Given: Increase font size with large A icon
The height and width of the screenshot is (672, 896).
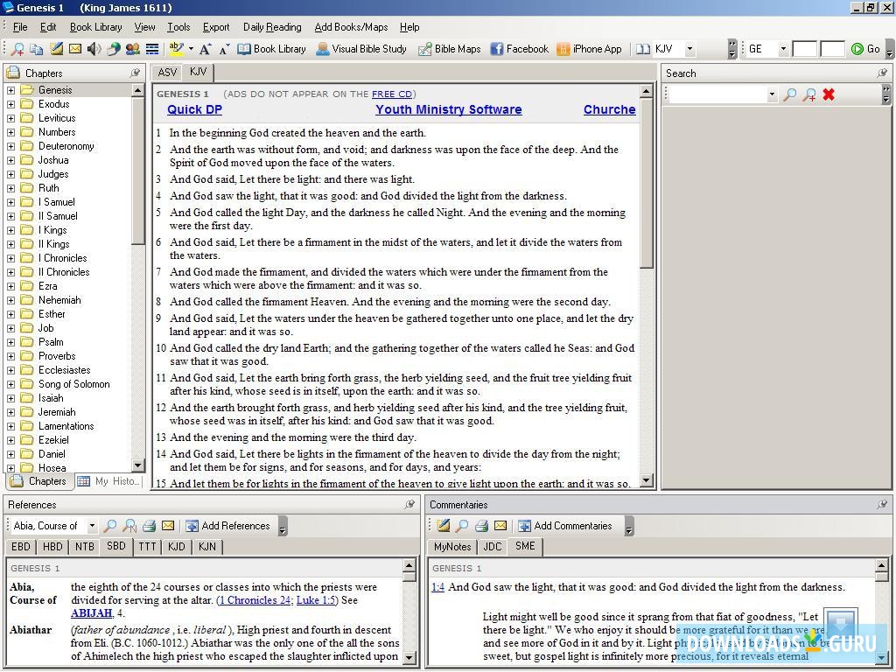Looking at the screenshot, I should click(x=205, y=49).
